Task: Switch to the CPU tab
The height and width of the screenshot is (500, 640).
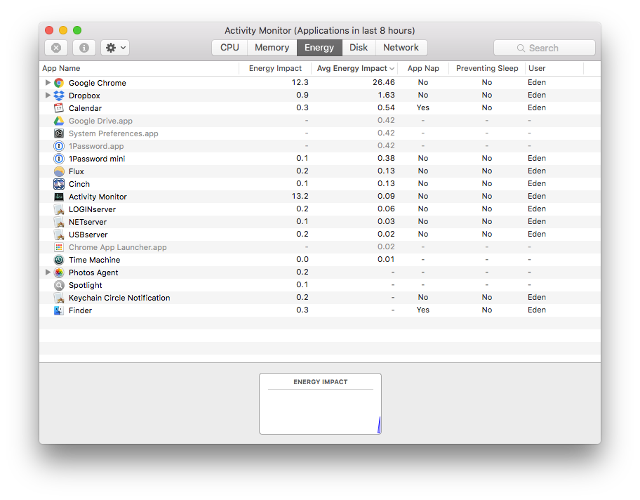Action: click(x=229, y=47)
